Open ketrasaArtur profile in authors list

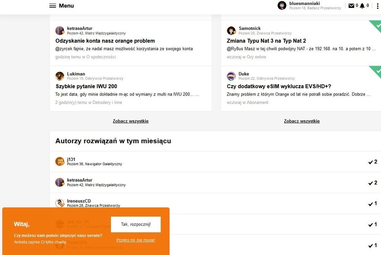coord(80,180)
